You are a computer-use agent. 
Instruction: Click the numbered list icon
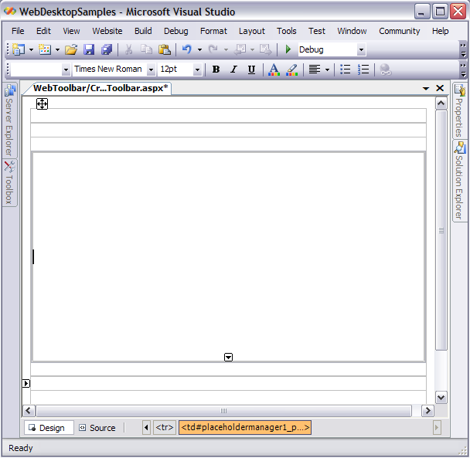click(363, 70)
